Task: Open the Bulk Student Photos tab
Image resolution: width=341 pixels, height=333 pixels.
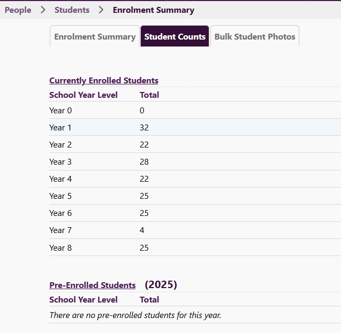Action: click(255, 37)
